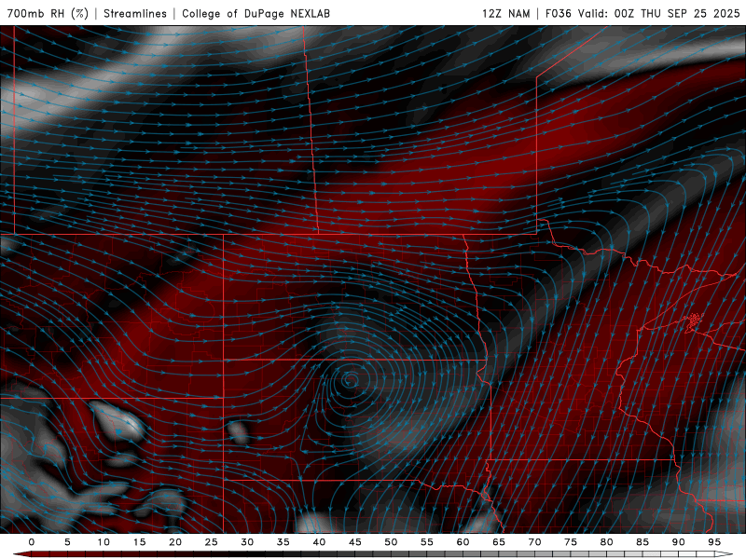Click the "12Z NAM" model label
Image resolution: width=746 pixels, height=559 pixels.
[x=505, y=13]
